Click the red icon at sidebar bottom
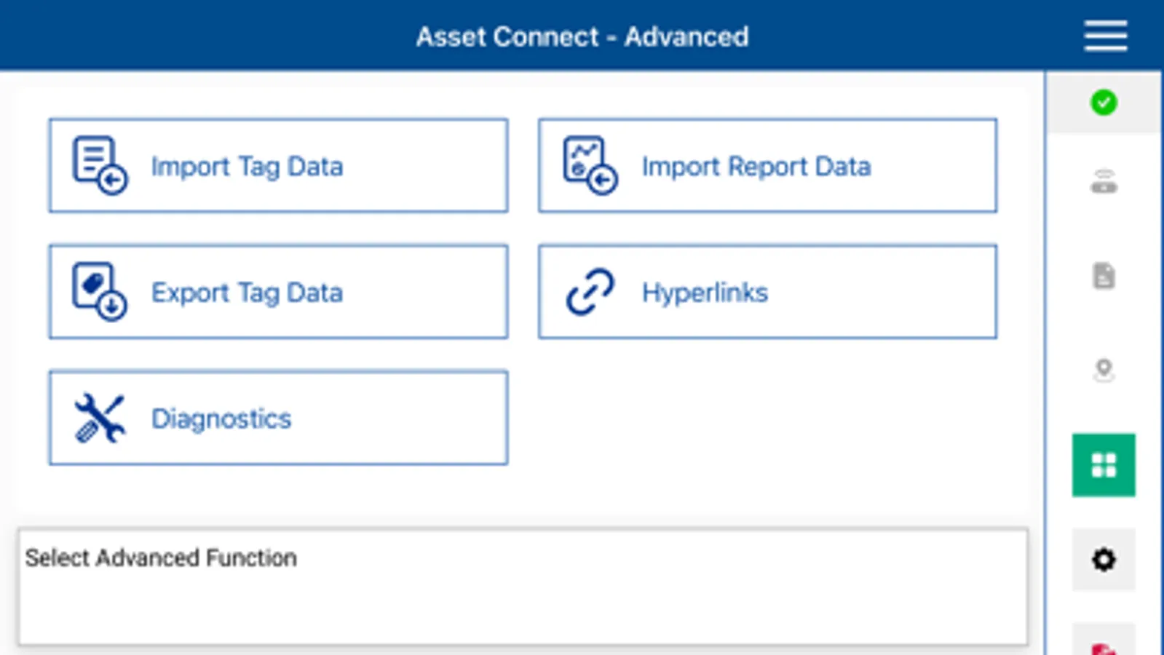 pyautogui.click(x=1104, y=643)
